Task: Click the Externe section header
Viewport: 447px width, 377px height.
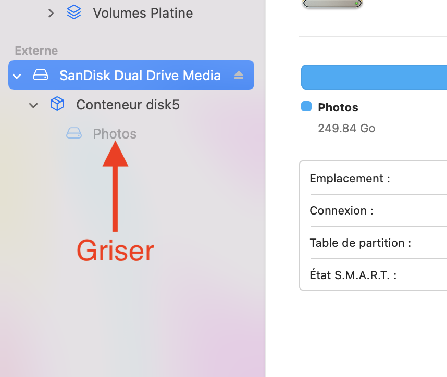Action: point(36,51)
